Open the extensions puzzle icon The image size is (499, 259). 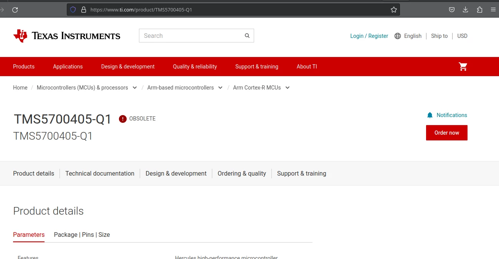click(479, 10)
